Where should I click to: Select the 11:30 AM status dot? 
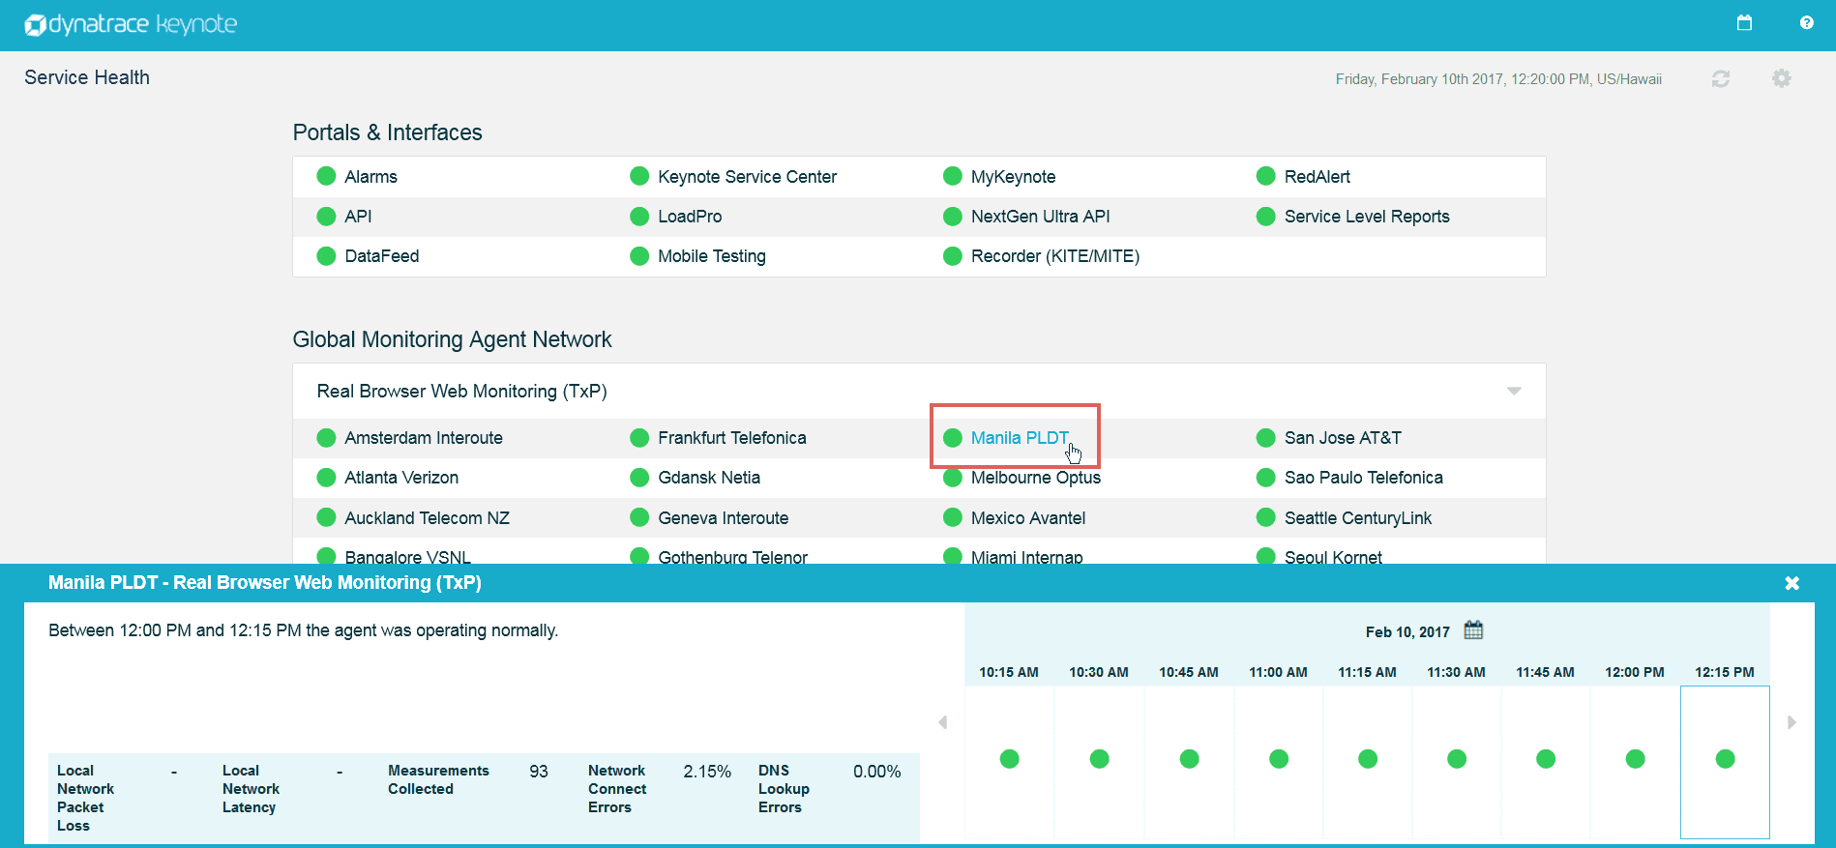[1456, 759]
